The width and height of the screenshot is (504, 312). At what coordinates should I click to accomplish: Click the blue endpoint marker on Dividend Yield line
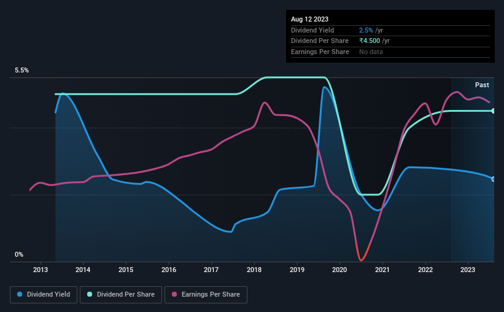(x=494, y=179)
